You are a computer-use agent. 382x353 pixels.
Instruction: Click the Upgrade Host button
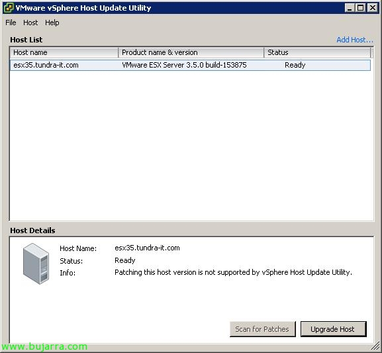tap(334, 329)
